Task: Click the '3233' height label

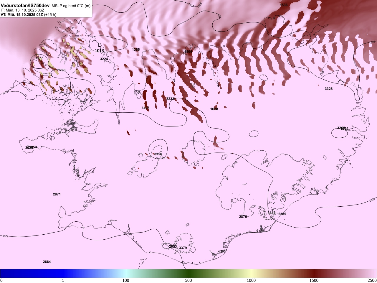Action: coord(170,99)
